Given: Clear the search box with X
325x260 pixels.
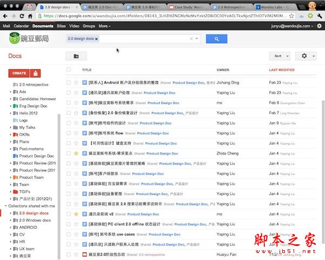Looking at the screenshot, I should point(191,38).
